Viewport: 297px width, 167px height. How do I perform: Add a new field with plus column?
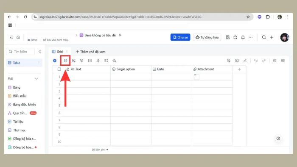(239, 69)
